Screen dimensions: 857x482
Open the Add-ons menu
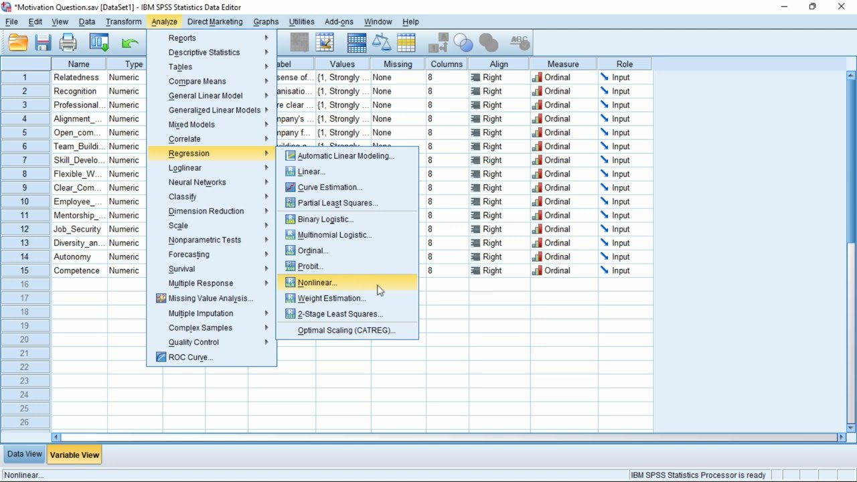(339, 21)
